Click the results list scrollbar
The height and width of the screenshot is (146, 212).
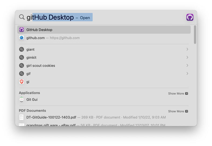pos(195,34)
